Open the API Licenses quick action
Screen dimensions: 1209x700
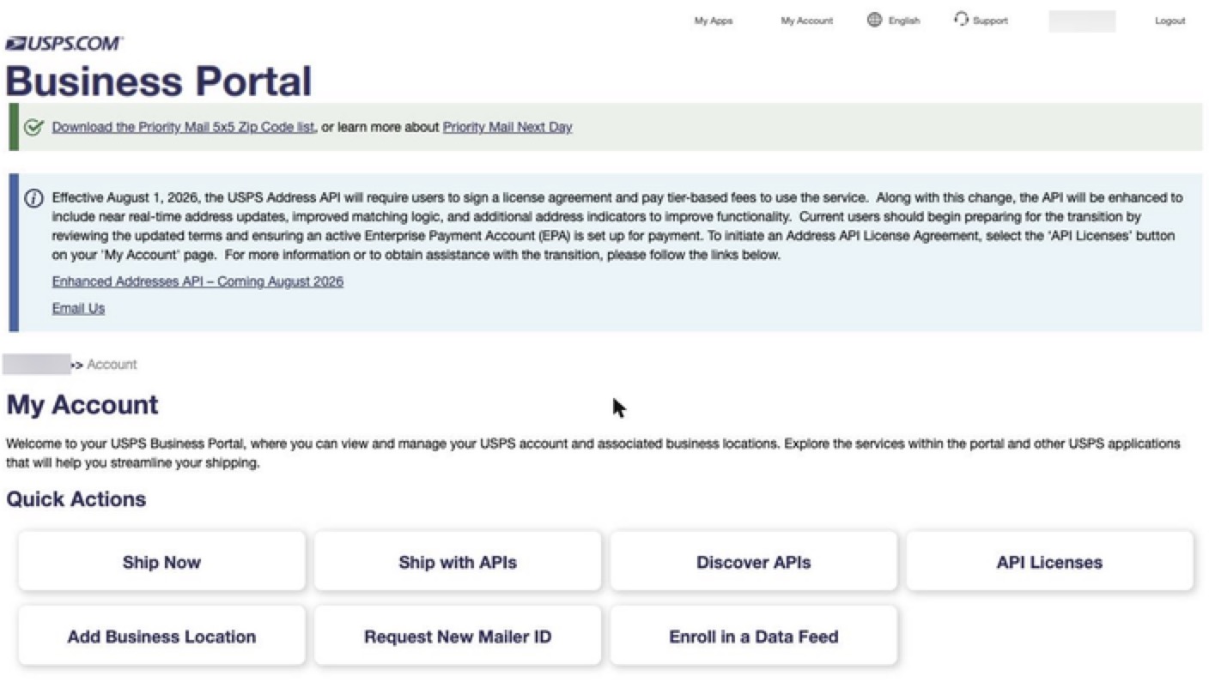tap(1049, 562)
